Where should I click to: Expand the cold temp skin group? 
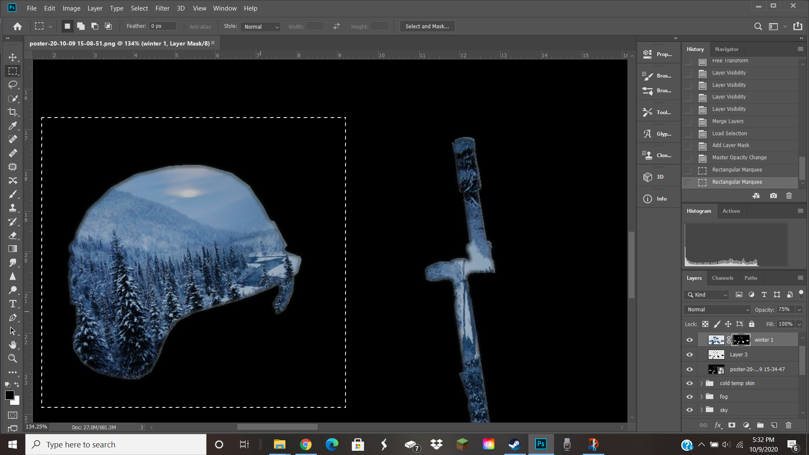[702, 383]
